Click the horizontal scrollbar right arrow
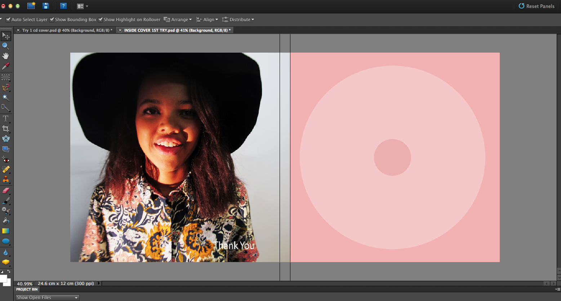 click(553, 284)
